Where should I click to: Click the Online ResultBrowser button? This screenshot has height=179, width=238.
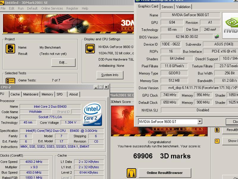coord(165,173)
